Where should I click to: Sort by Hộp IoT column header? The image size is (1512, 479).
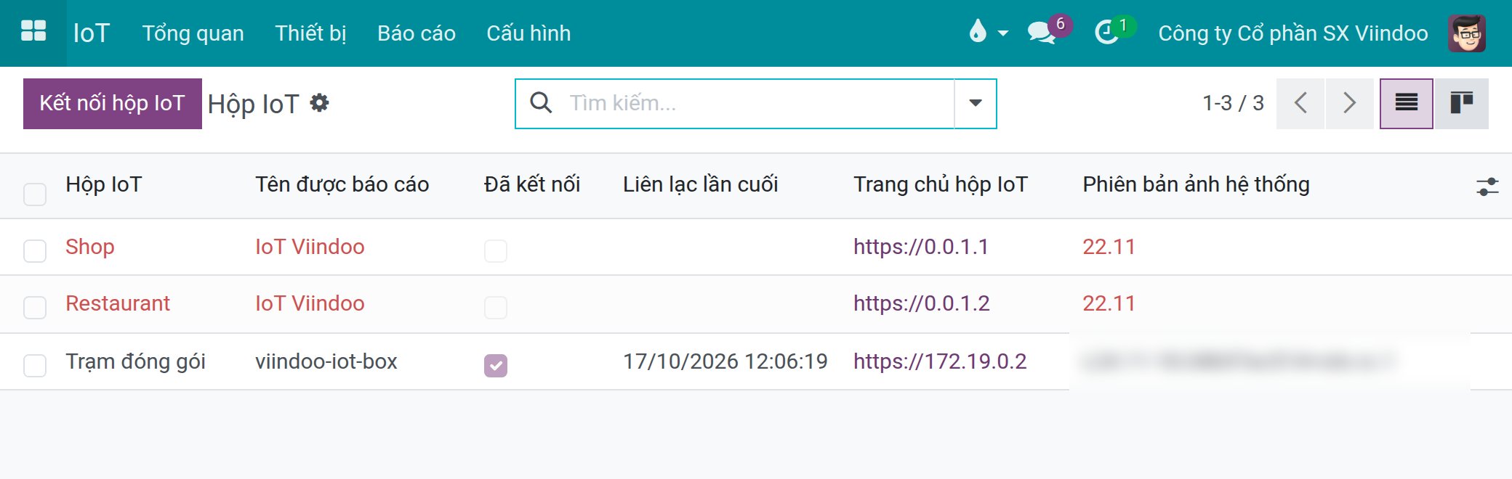[104, 184]
